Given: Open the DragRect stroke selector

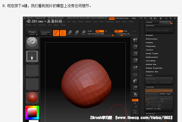Looking at the screenshot, I should (32, 57).
